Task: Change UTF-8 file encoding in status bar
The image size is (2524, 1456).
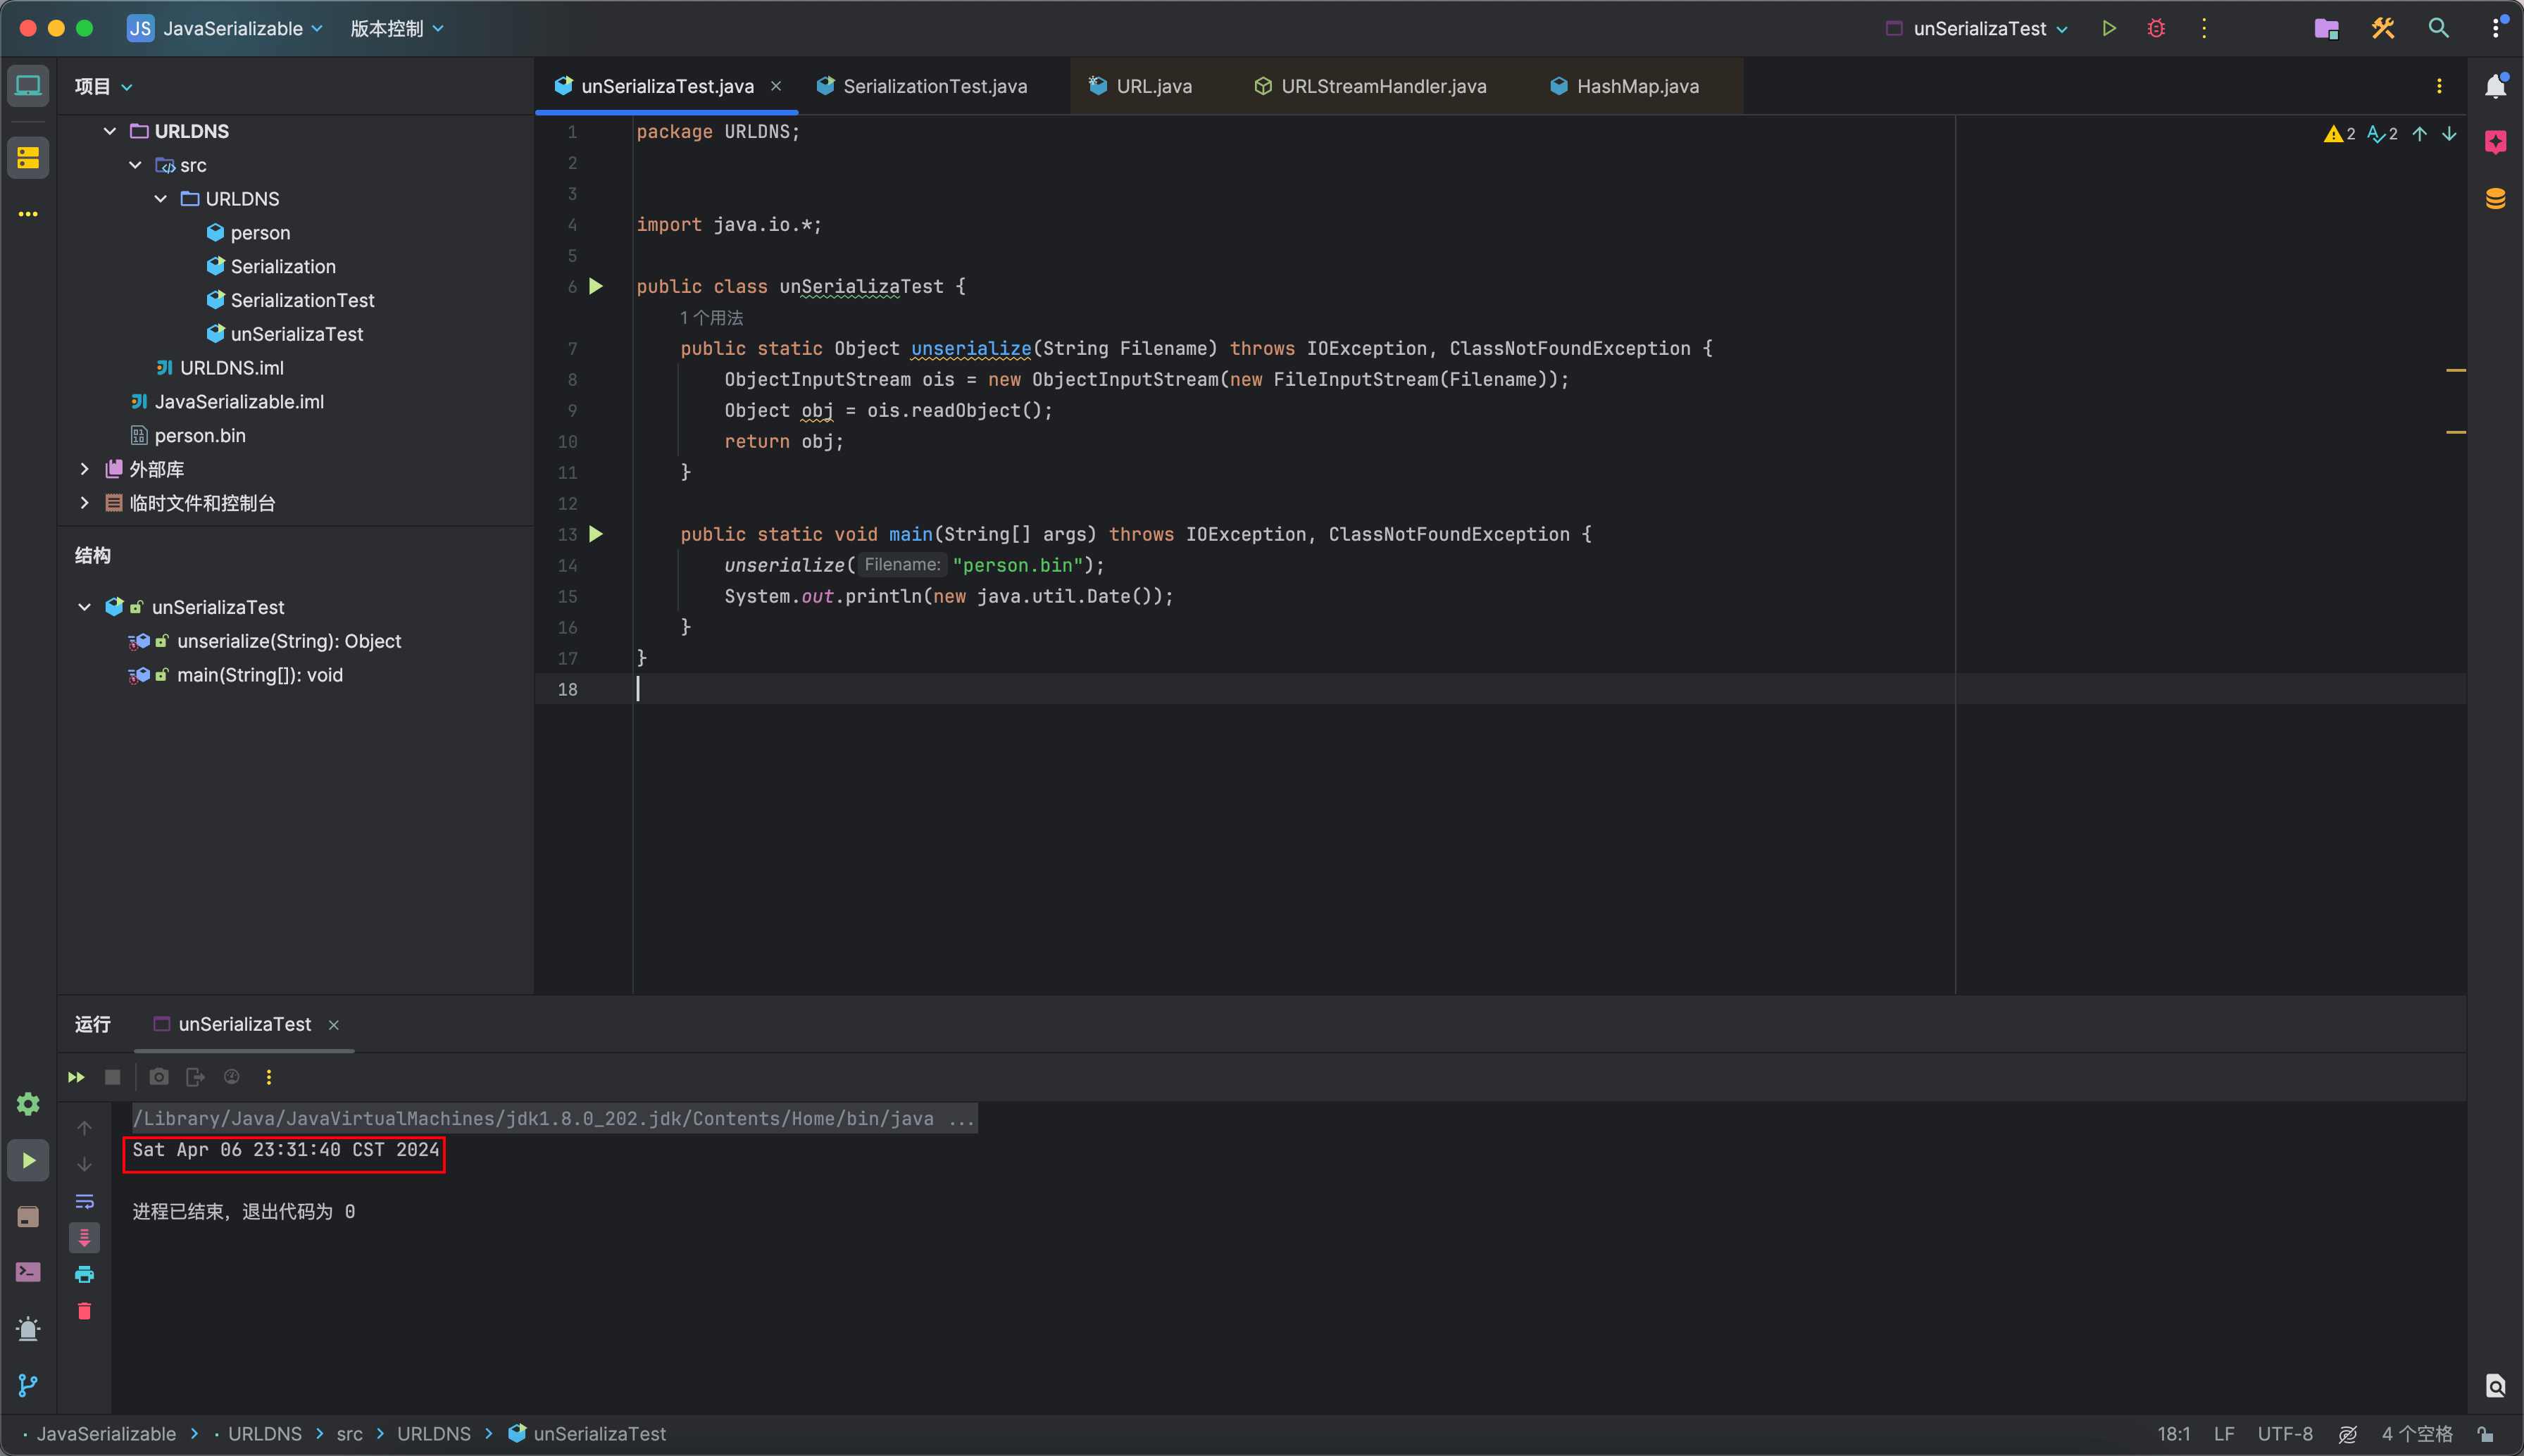Action: coord(2285,1434)
